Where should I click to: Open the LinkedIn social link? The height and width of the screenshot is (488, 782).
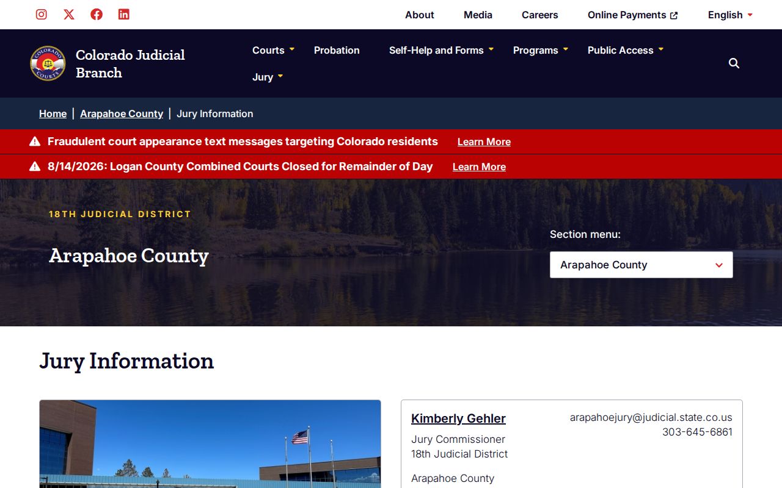click(x=124, y=14)
